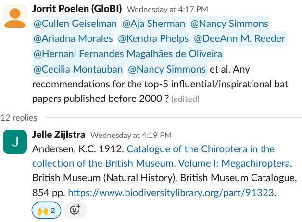302x222 pixels.
Task: Click the Jorrit Poelen (GloBI) sender name
Action: tap(77, 8)
